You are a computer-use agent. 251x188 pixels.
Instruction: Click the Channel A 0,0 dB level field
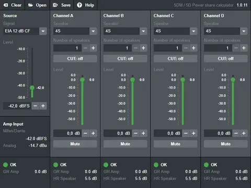(x=67, y=133)
